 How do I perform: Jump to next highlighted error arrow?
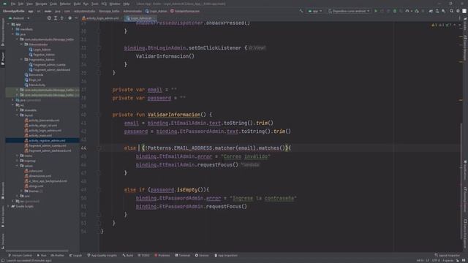tap(460, 25)
